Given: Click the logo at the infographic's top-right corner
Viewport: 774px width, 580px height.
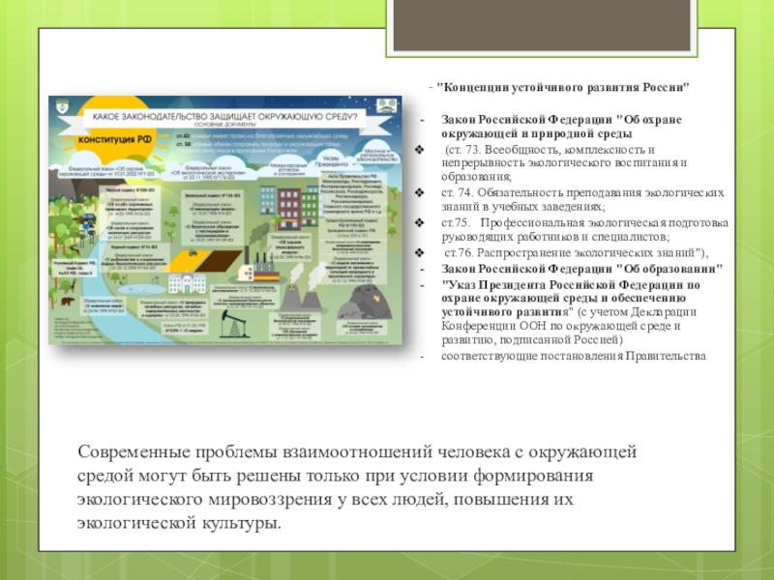Looking at the screenshot, I should point(386,105).
